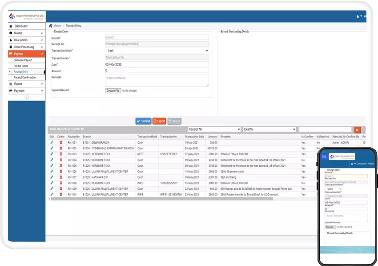This screenshot has height=266, width=378.
Task: Expand the Report sidebar menu
Action: point(27,84)
